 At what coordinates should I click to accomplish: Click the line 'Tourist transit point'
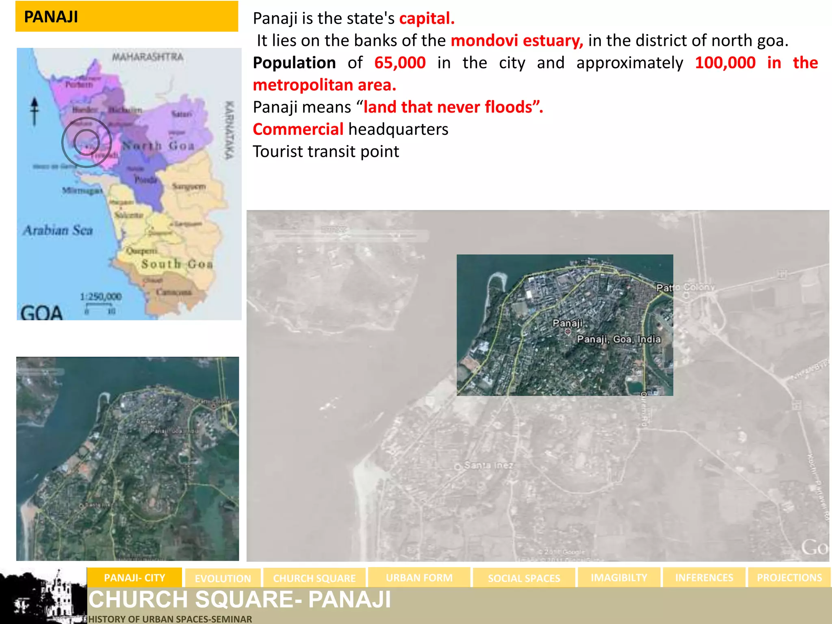[326, 152]
